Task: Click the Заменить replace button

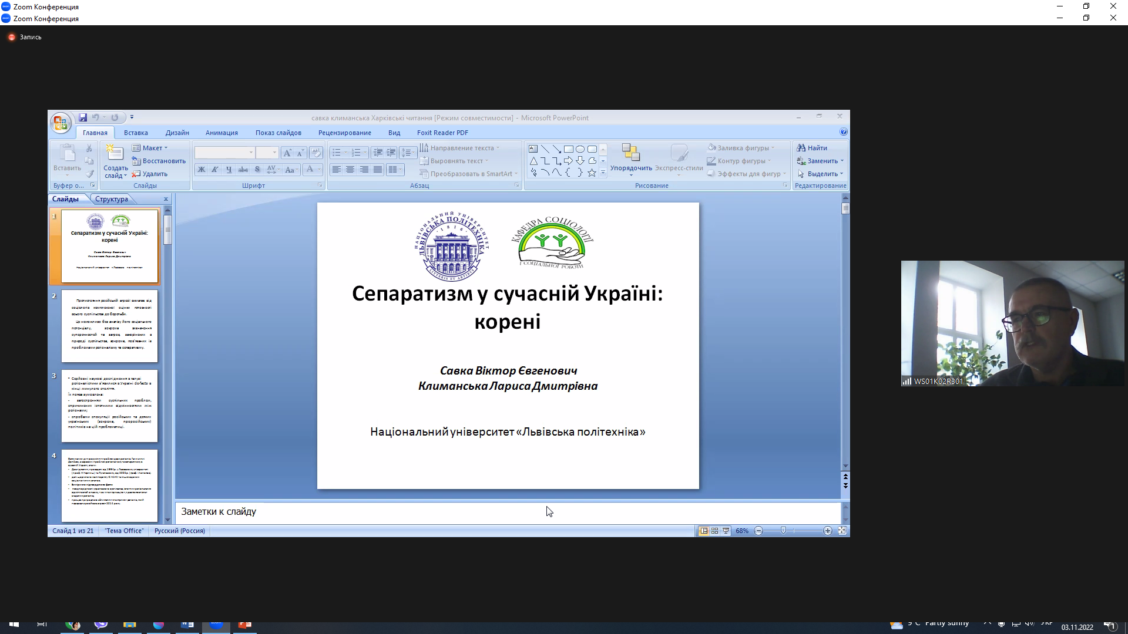Action: coord(820,161)
